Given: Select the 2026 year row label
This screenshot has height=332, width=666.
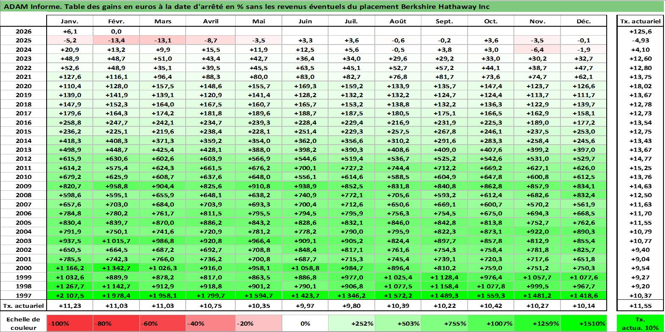Looking at the screenshot, I should tap(23, 31).
